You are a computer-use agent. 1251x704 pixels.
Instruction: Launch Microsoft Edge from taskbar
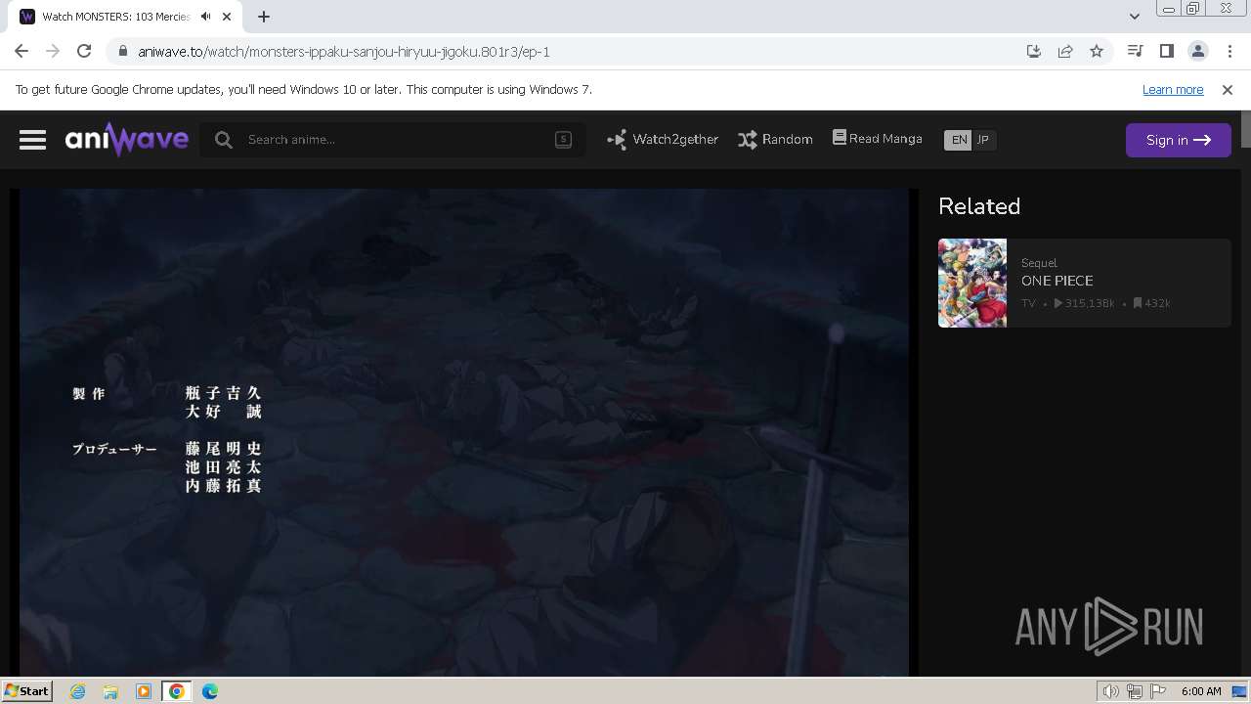pos(209,691)
